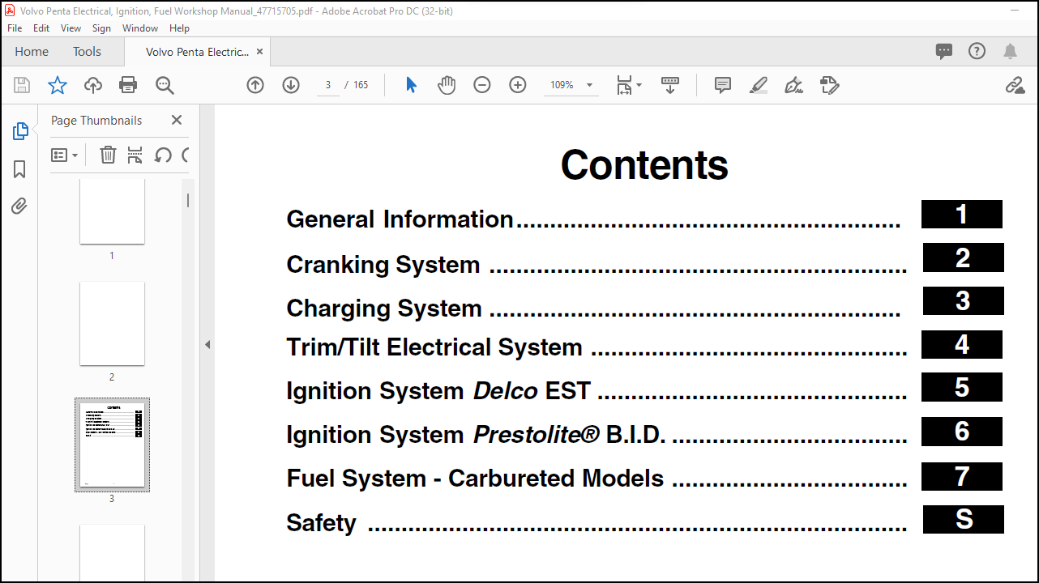Open the Window menu
1039x583 pixels.
pos(140,28)
